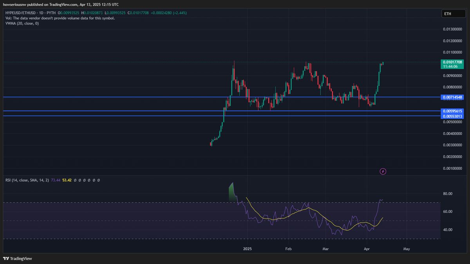Select the blue 0.00714548 horizontal line price label
This screenshot has height=264, width=470.
tap(453, 96)
